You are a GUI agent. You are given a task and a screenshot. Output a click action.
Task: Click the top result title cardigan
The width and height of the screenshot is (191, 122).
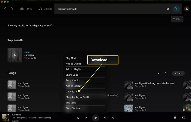pyautogui.click(x=29, y=55)
